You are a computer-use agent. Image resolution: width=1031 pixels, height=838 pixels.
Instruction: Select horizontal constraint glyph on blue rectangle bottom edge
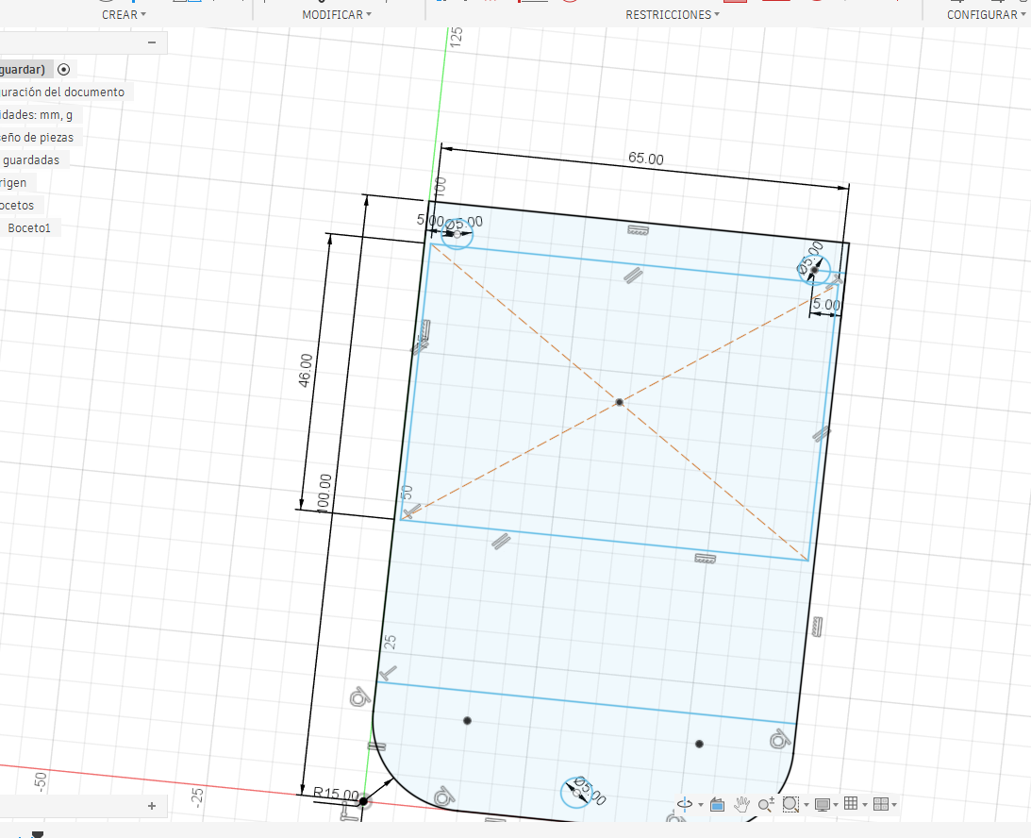point(705,559)
